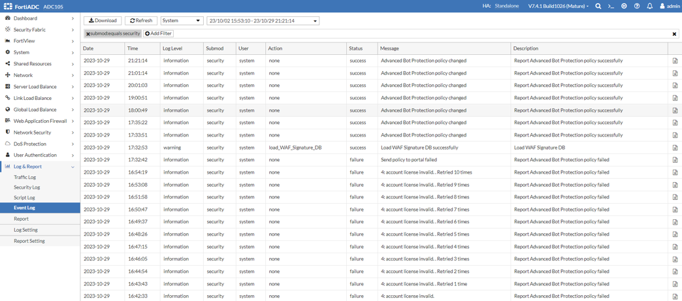Expand the firmware version V7.4.1 dropdown
Viewport: 682px width, 301px height.
(558, 6)
